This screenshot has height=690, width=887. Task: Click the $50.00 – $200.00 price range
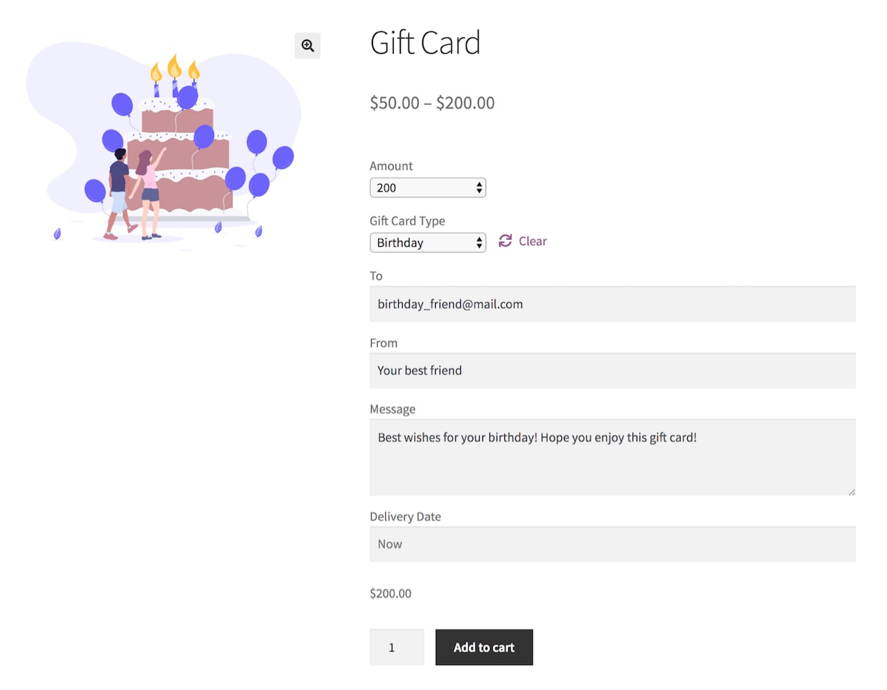coord(432,103)
